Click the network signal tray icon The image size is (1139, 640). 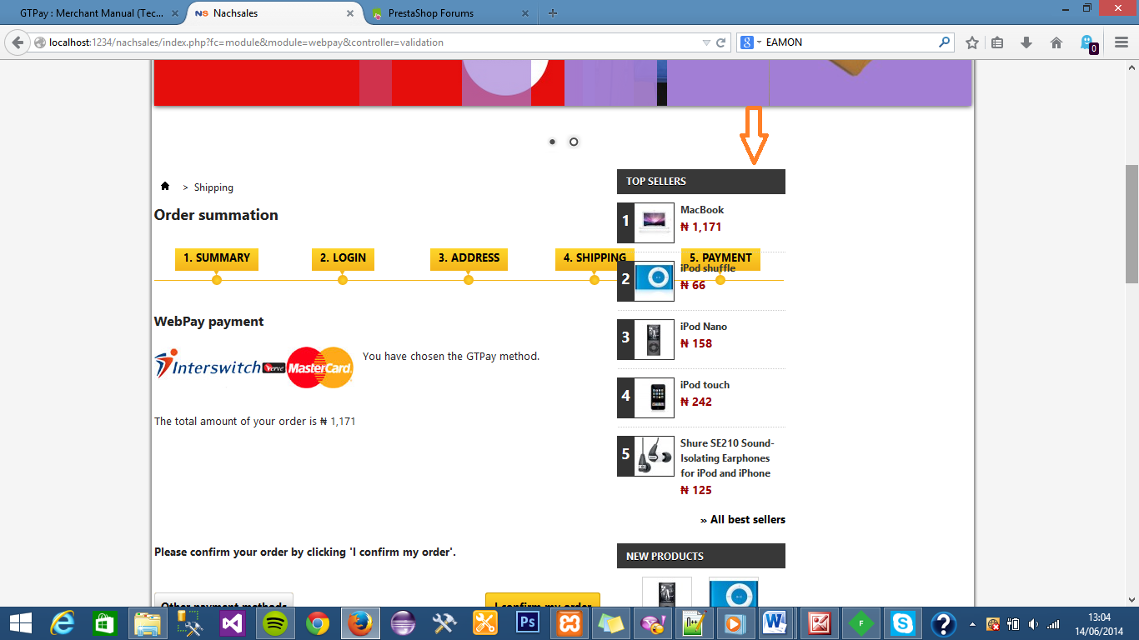click(x=1053, y=623)
